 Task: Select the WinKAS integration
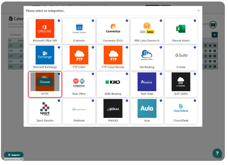tap(113, 111)
